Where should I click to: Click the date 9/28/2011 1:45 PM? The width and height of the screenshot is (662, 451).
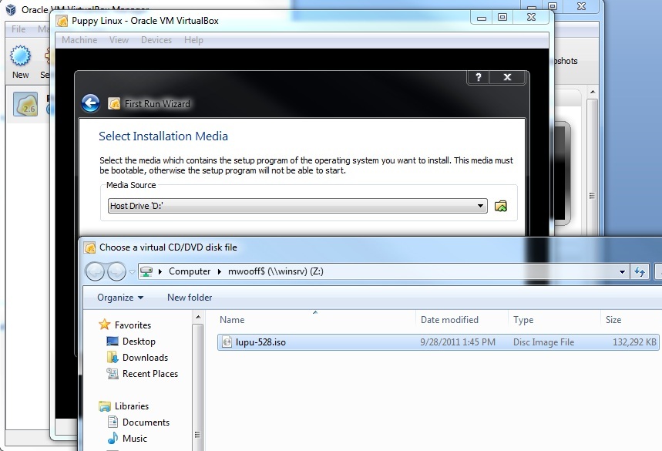[458, 342]
